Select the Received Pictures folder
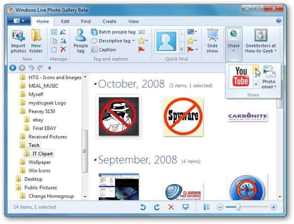The height and width of the screenshot is (224, 294). click(43, 137)
